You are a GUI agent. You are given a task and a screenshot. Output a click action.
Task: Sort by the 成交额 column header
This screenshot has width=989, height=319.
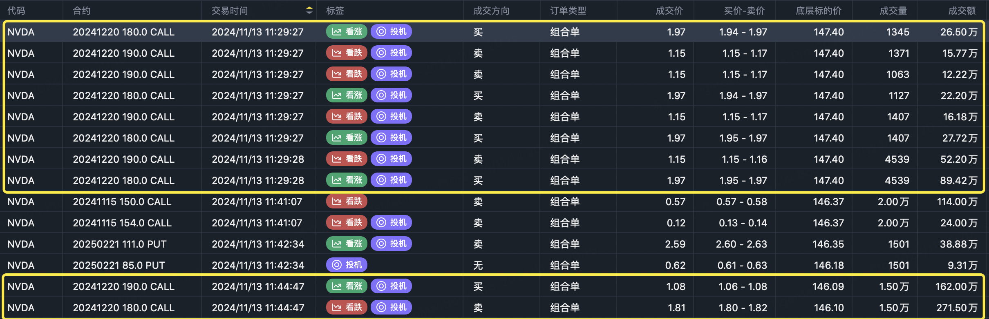click(x=962, y=11)
